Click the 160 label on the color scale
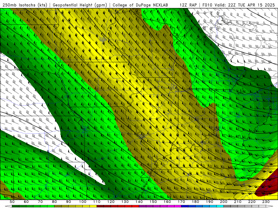 pos(167,202)
